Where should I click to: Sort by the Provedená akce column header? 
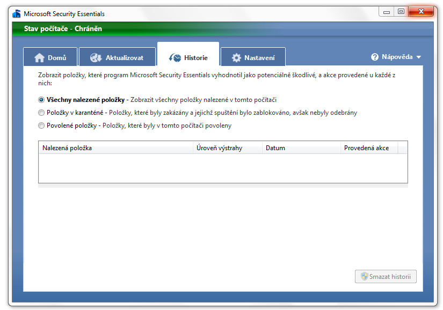point(369,148)
